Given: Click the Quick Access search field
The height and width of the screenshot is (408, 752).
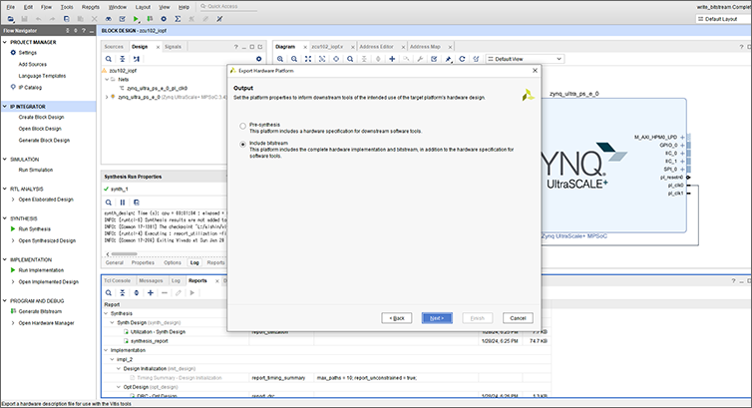Looking at the screenshot, I should (x=227, y=6).
